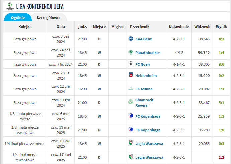
Task: Switch to the Szczegółowo tab
Action: point(48,18)
